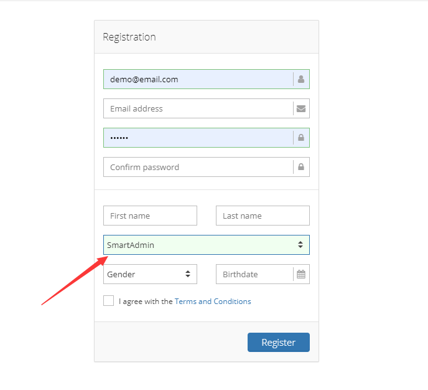Expand the Gender dropdown
This screenshot has width=428, height=390.
pos(150,274)
